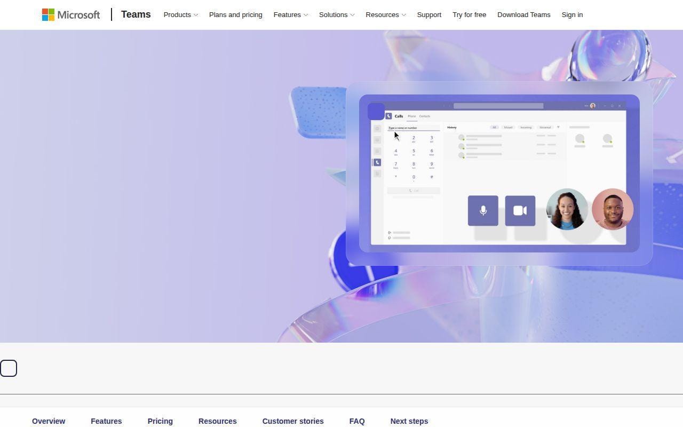683x427 pixels.
Task: Jump to the FAQ section
Action: 357,421
